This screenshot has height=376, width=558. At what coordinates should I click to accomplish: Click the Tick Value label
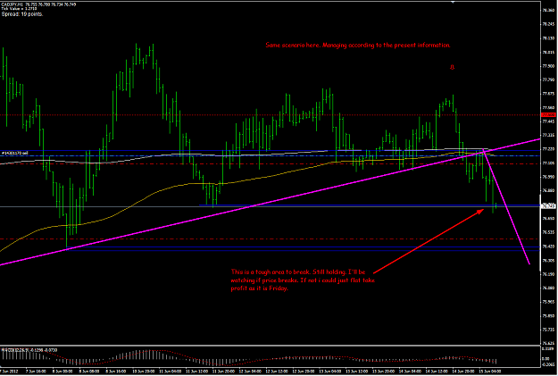pos(19,9)
